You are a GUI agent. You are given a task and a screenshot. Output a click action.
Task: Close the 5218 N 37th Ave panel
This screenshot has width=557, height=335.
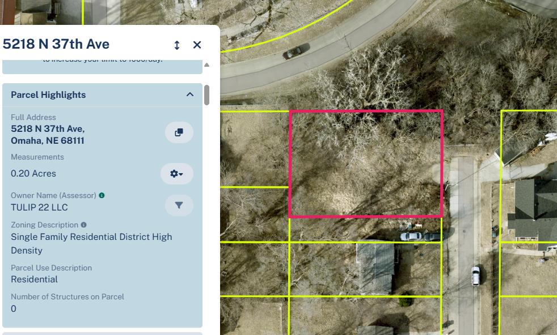(197, 45)
